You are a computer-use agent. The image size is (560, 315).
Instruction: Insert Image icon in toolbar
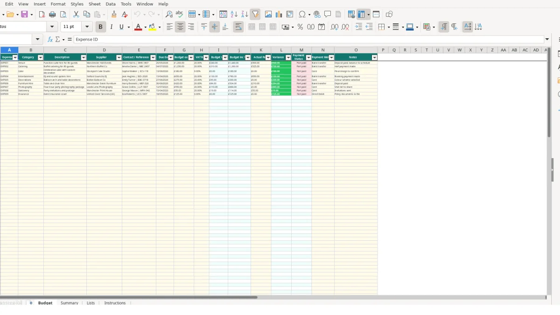[268, 14]
